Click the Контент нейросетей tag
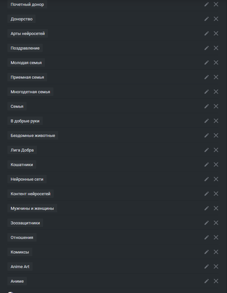Viewport: 227px width, 293px height. 30,194
